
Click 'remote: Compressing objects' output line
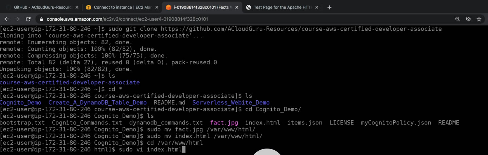pyautogui.click(x=84, y=56)
